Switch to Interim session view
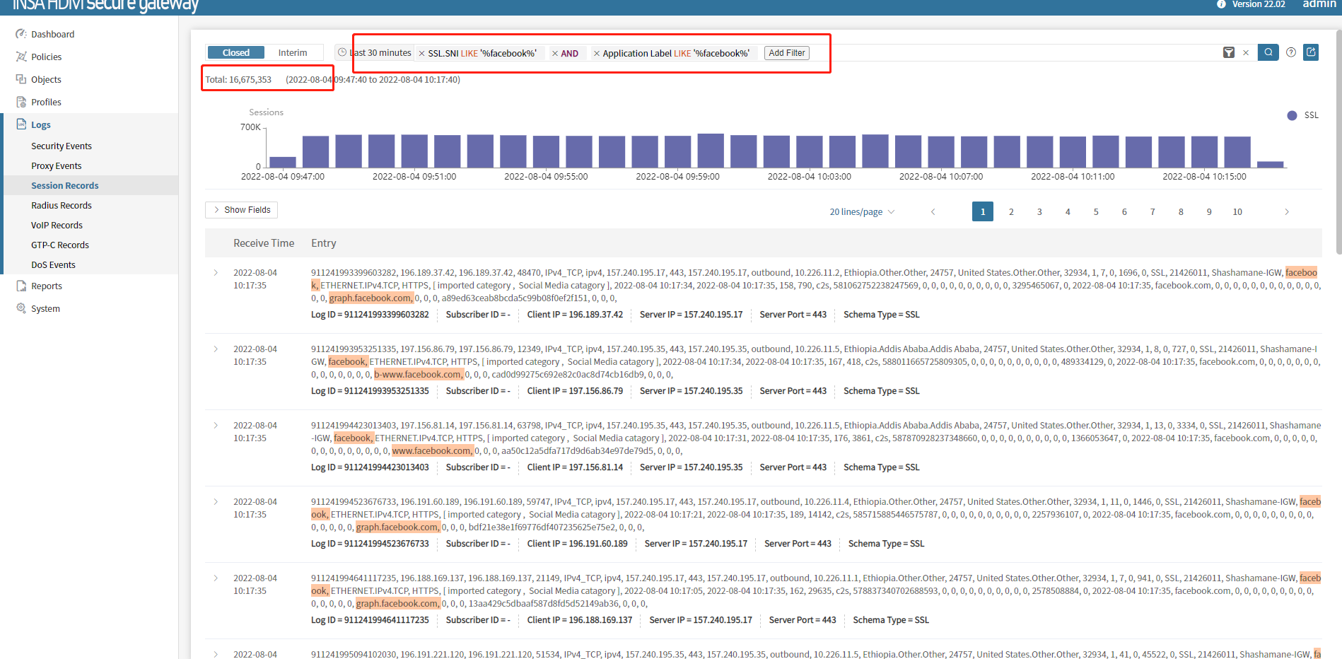Screen dimensions: 1342x659 pyautogui.click(x=292, y=53)
